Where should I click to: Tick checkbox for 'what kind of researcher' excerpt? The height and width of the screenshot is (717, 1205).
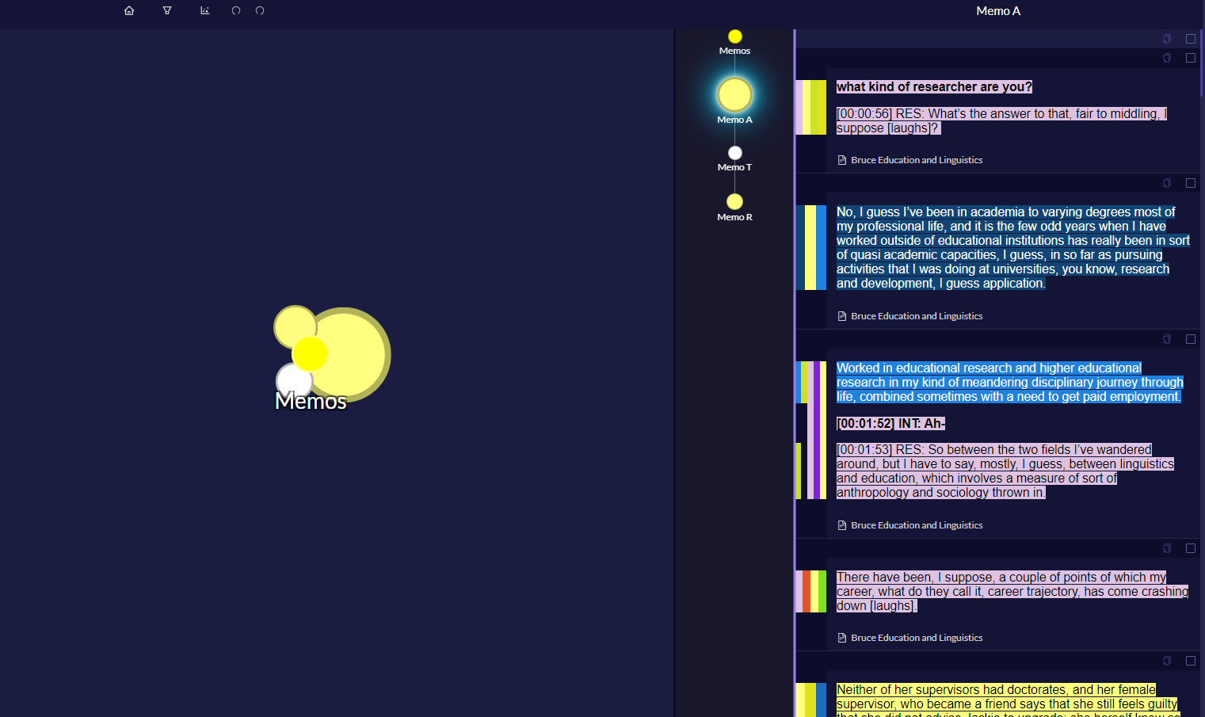tap(1190, 58)
